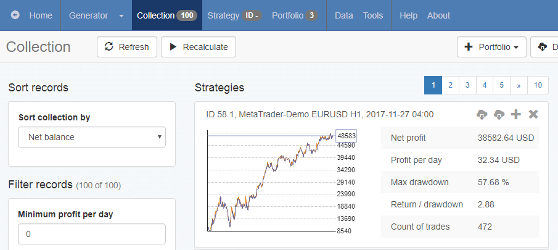Open the Portfolio tab in the navbar

pyautogui.click(x=295, y=15)
